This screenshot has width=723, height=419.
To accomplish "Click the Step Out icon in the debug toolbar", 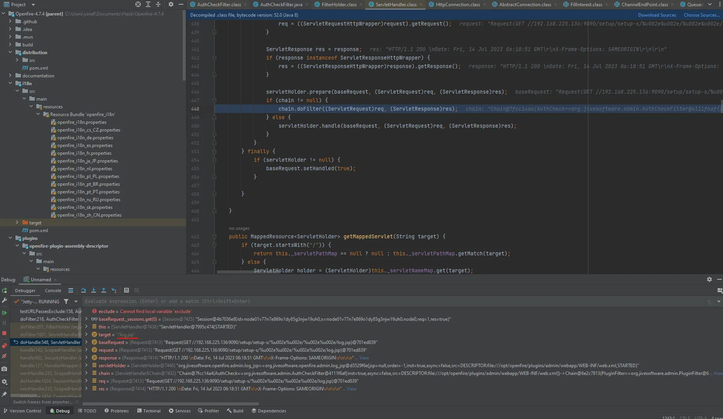I will click(103, 290).
